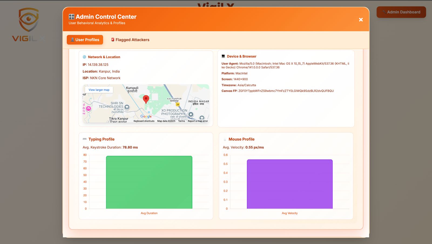Viewport: 432px width, 244px height.
Task: Click the KALYANPUR label on the map
Action: (174, 100)
